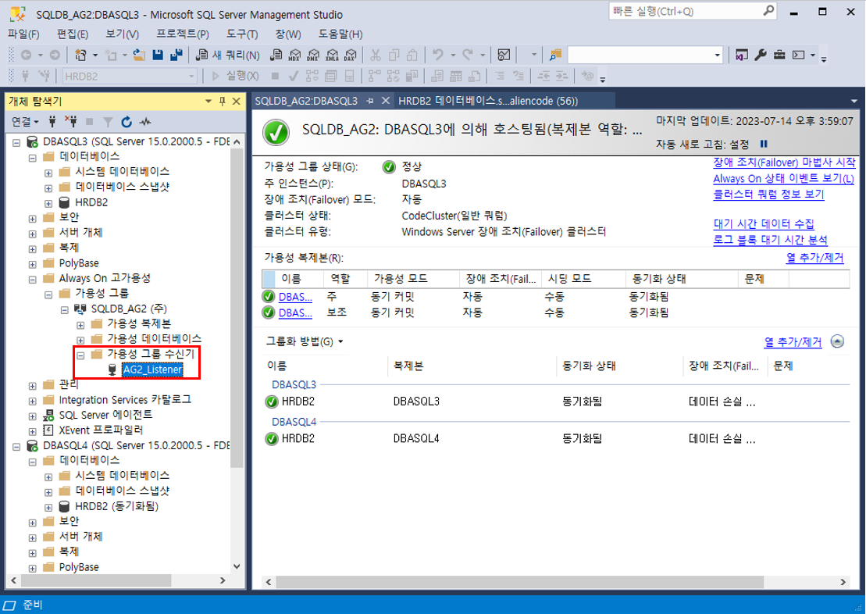Open the Toolbox icon
The image size is (866, 614).
(779, 55)
